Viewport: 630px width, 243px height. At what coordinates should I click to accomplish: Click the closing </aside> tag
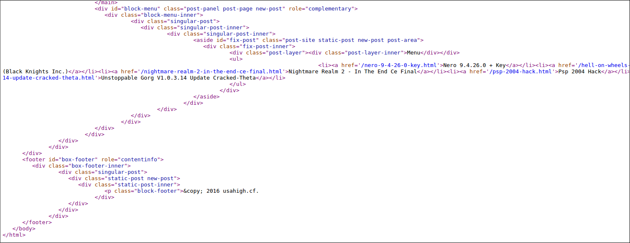pos(206,97)
